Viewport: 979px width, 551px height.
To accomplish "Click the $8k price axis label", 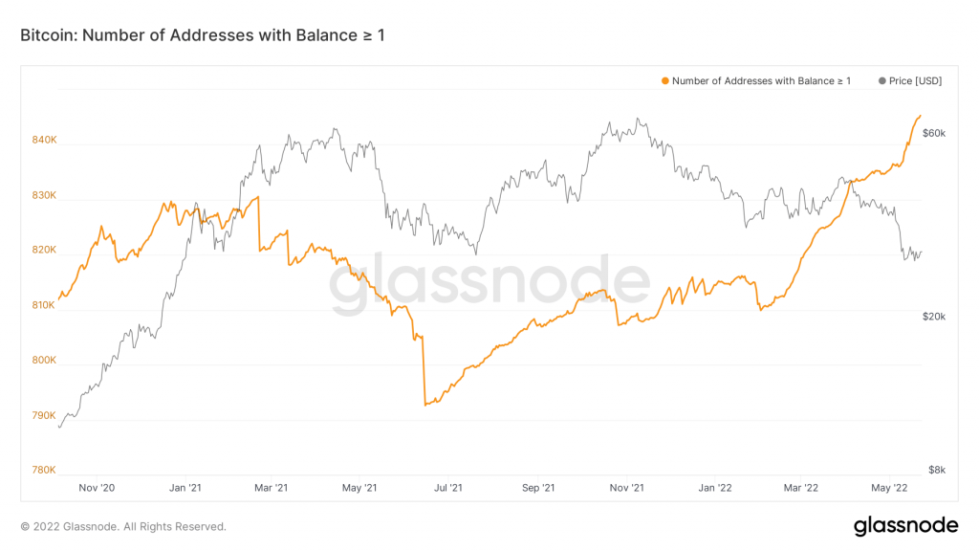I will 936,470.
